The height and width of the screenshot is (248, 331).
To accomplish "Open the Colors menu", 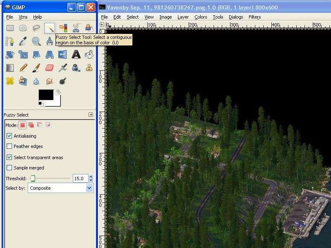I will [201, 17].
